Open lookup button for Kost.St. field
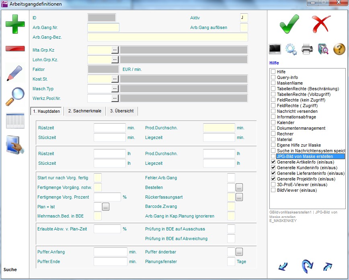Image resolution: width=349 pixels, height=280 pixels. (115, 79)
